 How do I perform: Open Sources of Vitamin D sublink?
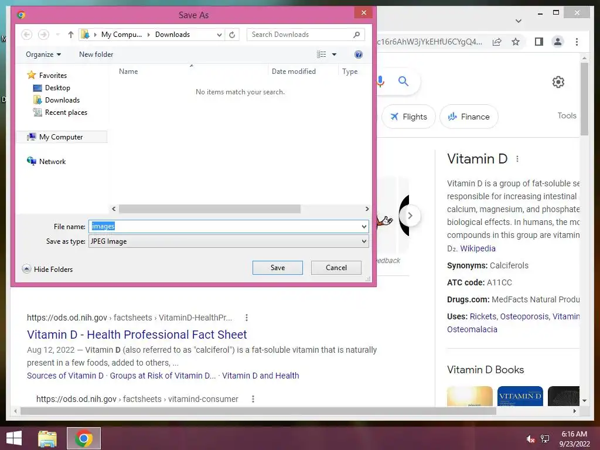(65, 376)
